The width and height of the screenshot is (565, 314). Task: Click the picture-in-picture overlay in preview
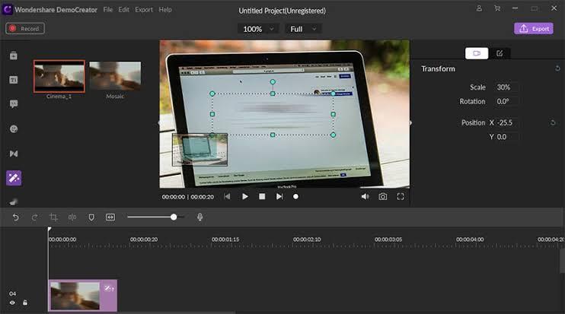pyautogui.click(x=200, y=150)
